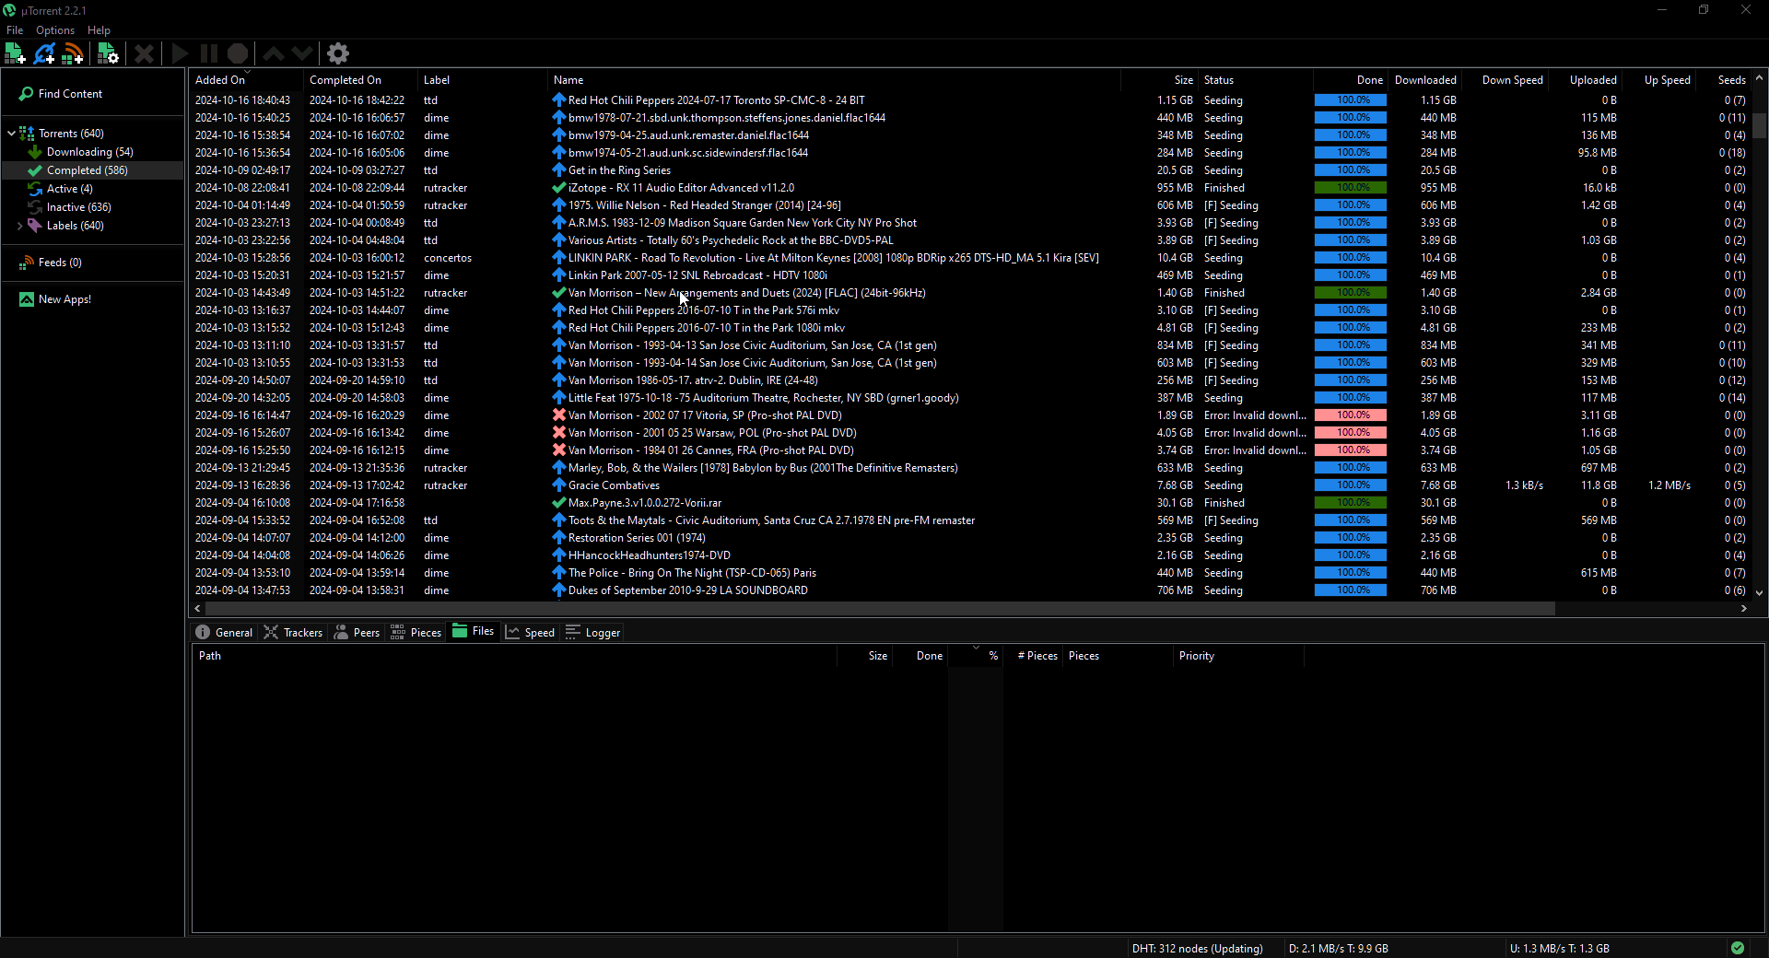The height and width of the screenshot is (958, 1769).
Task: Click Path column header in Files pane
Action: coord(514,656)
